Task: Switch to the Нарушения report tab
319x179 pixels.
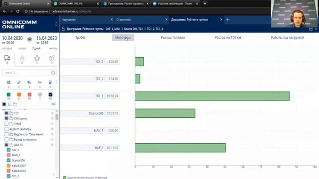Action: (69, 20)
